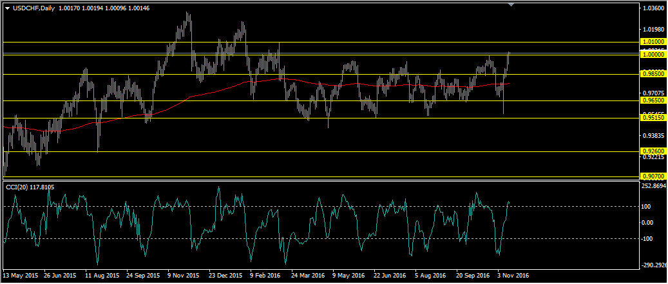Click the 0.92600 price level label
The width and height of the screenshot is (668, 284).
653,151
